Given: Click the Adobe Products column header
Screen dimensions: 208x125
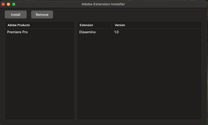Looking at the screenshot, I should click(18, 25).
